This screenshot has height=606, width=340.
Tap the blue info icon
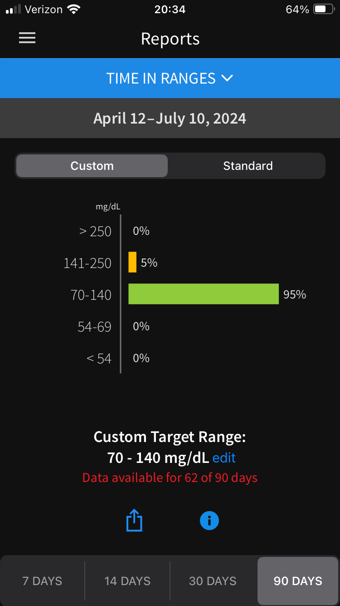(209, 520)
